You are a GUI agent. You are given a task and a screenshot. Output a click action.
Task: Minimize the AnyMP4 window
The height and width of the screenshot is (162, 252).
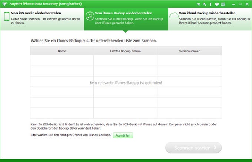(233, 4)
